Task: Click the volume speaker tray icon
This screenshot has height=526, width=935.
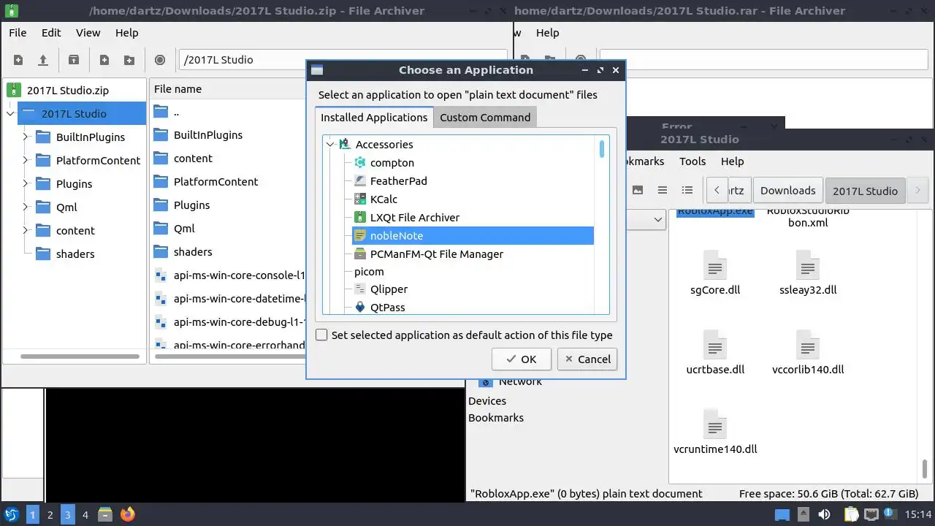Action: (x=825, y=515)
